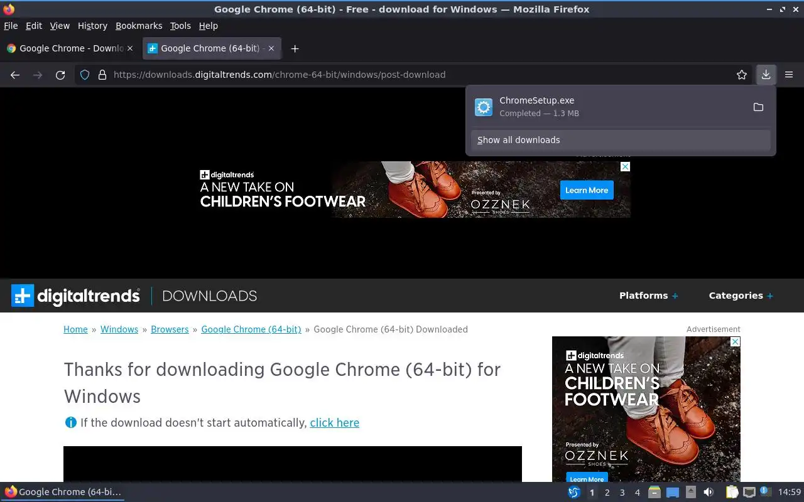Close the Google Chrome - Download tab
Image resolution: width=804 pixels, height=502 pixels.
pos(130,48)
